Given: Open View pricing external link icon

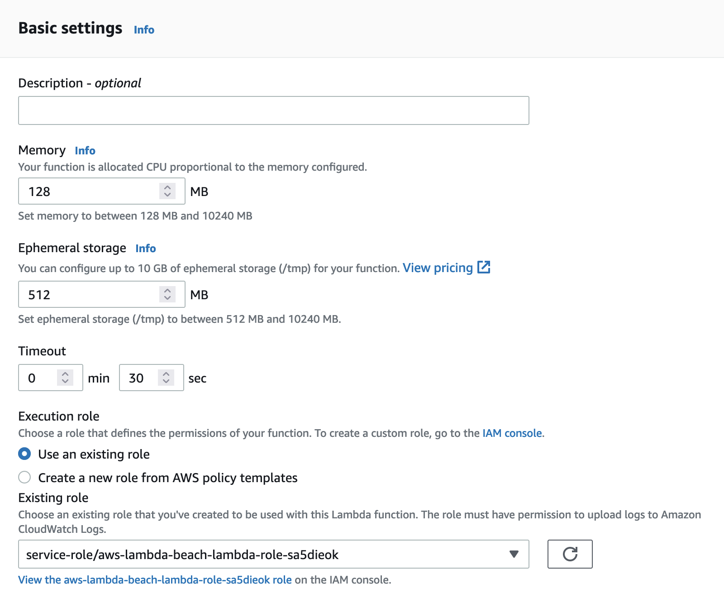Looking at the screenshot, I should (x=484, y=268).
